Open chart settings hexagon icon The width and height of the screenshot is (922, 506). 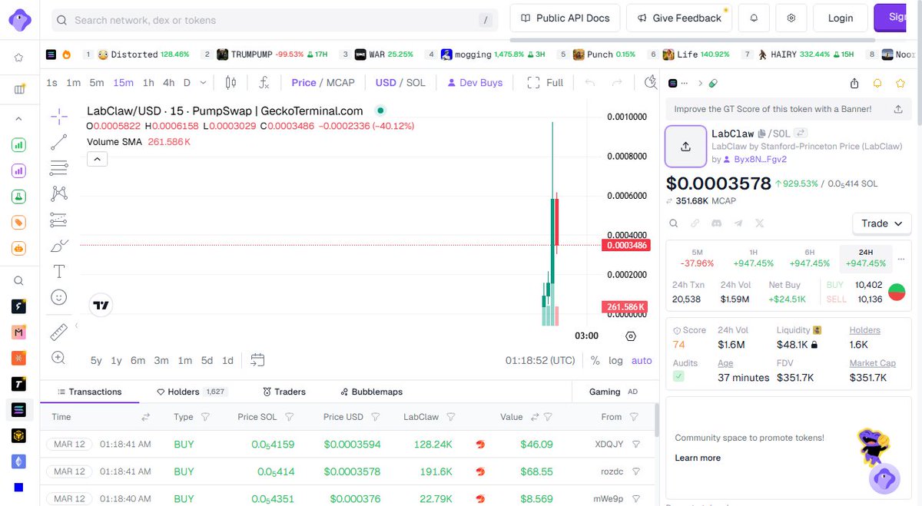[x=631, y=336]
